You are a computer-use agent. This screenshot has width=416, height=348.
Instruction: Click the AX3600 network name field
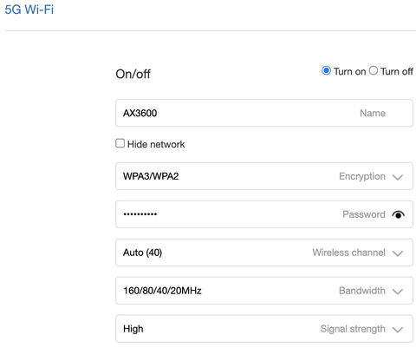(x=264, y=113)
